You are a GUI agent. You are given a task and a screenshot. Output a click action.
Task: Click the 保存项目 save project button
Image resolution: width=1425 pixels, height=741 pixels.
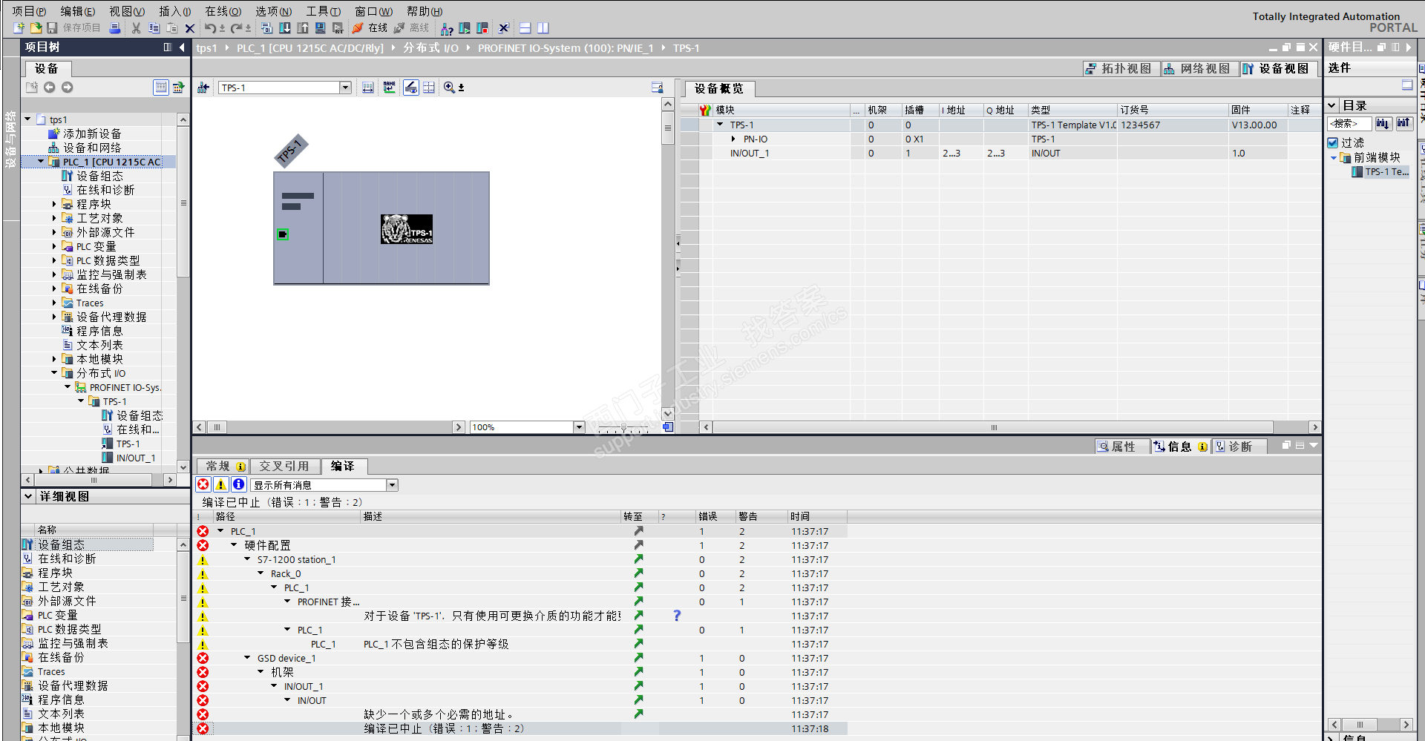point(73,28)
